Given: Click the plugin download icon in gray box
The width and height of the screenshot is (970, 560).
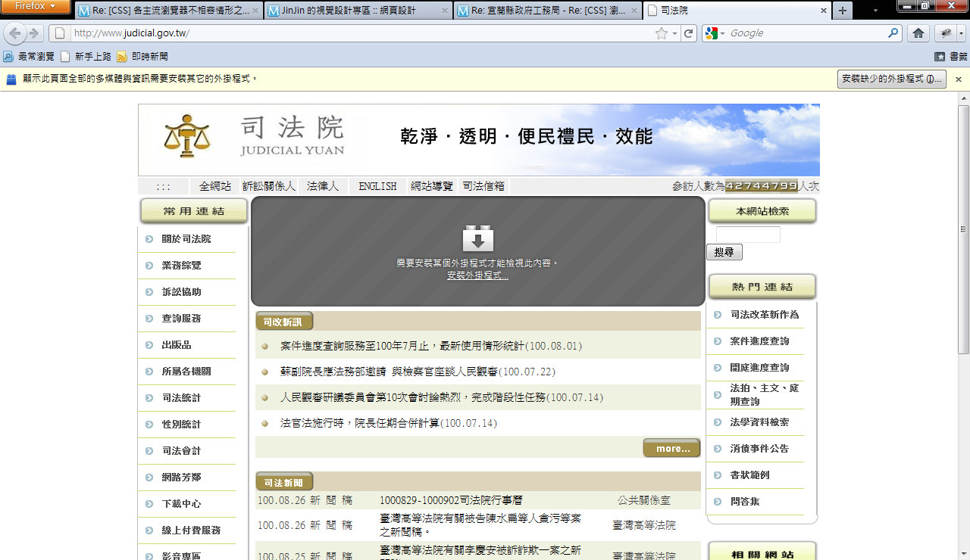Looking at the screenshot, I should coord(477,239).
